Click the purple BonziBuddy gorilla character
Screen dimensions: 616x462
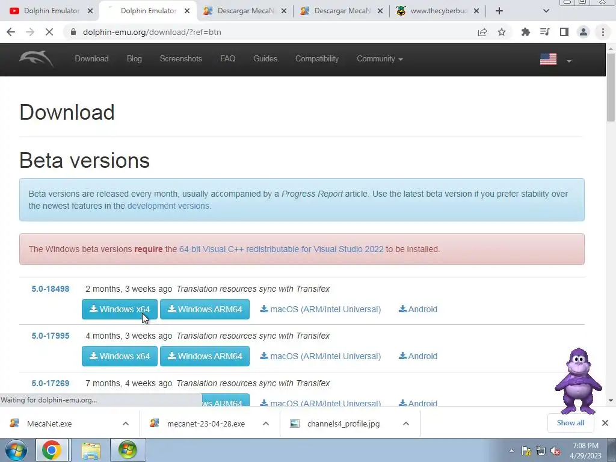(578, 381)
